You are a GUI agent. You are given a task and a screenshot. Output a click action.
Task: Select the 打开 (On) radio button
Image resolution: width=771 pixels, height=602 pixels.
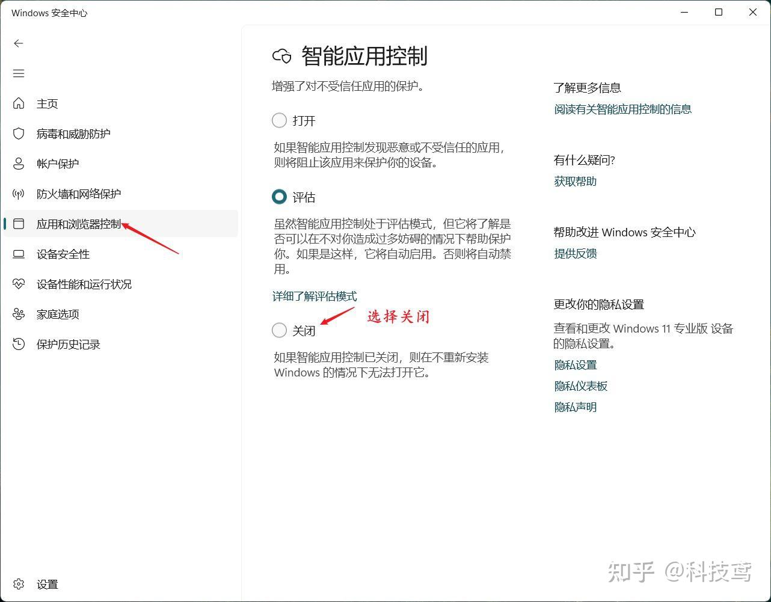[279, 120]
